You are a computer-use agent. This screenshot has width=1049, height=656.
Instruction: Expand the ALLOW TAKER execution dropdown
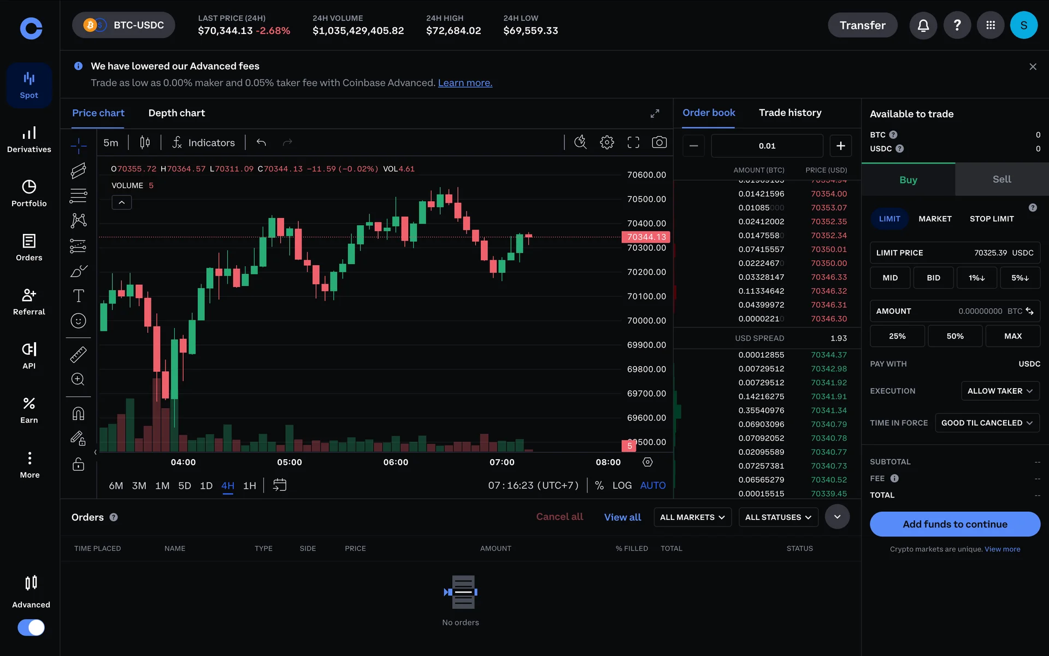click(x=999, y=391)
